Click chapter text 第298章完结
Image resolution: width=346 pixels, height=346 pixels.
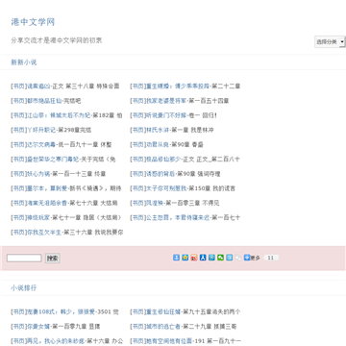(x=75, y=130)
